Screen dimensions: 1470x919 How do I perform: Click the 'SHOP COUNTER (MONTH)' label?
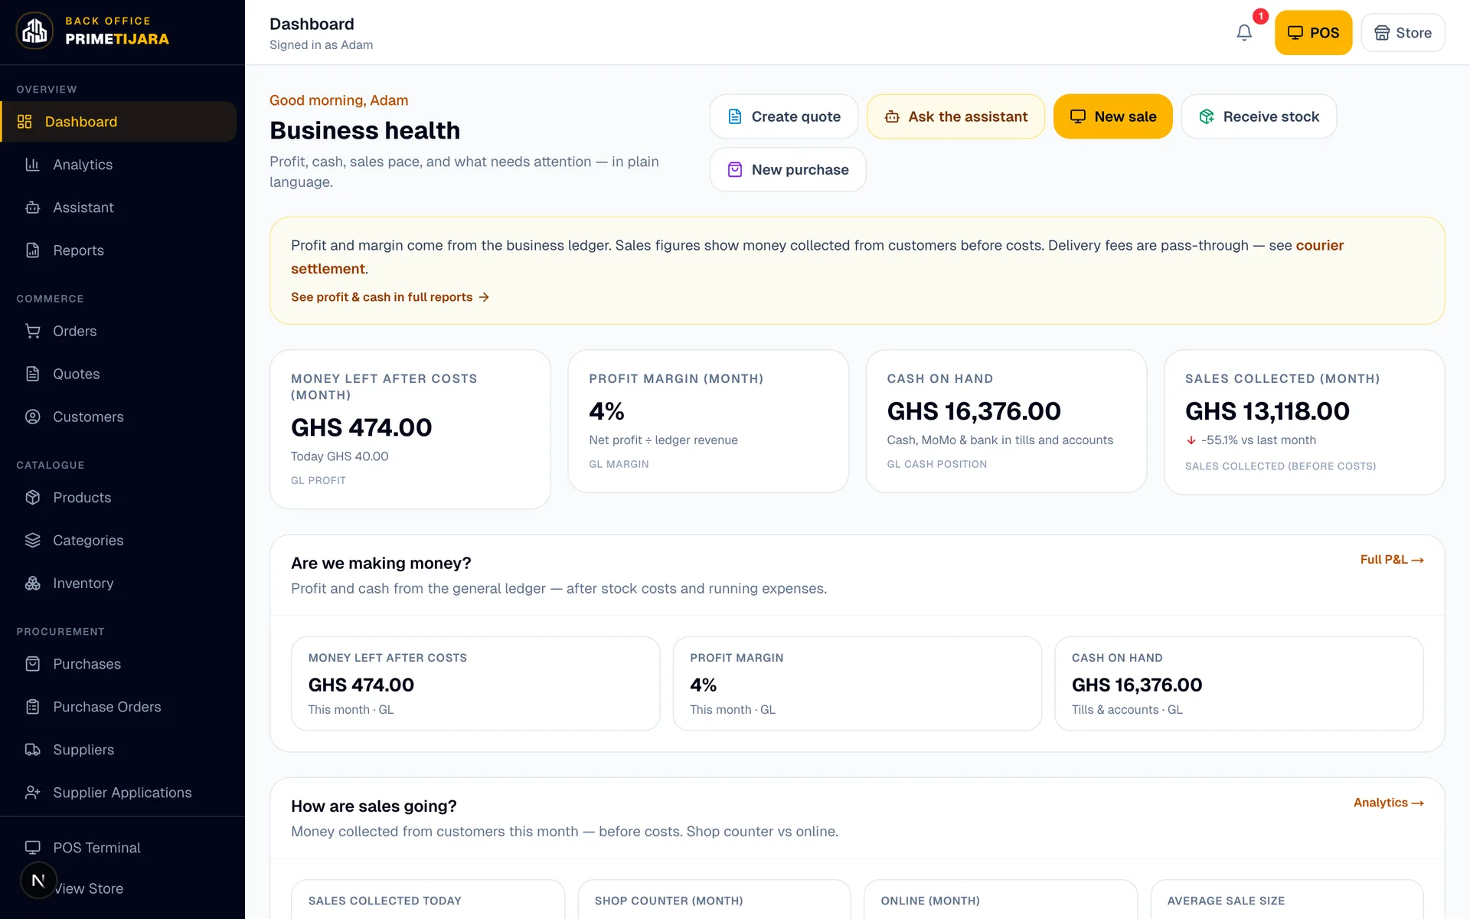pyautogui.click(x=669, y=901)
